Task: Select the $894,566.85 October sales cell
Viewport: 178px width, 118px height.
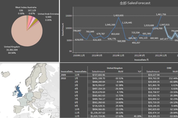Action: [x=99, y=109]
